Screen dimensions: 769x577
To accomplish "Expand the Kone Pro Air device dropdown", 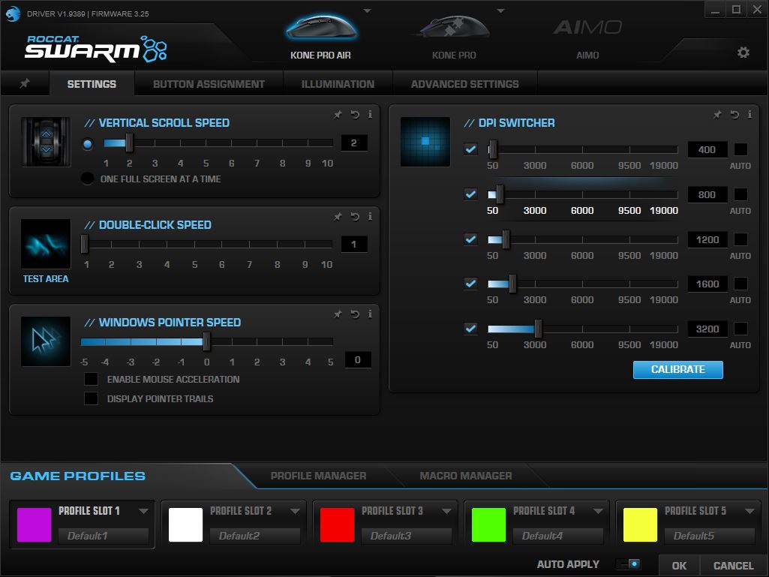I will point(367,11).
